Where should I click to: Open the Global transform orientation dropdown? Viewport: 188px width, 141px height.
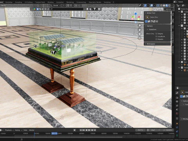[55, 5]
